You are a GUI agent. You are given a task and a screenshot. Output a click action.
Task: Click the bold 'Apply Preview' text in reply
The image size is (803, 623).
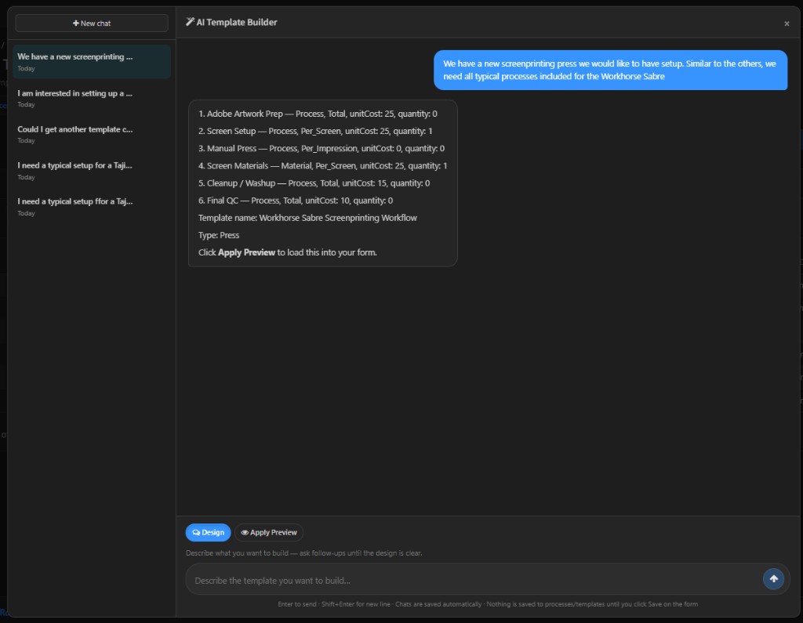[246, 252]
